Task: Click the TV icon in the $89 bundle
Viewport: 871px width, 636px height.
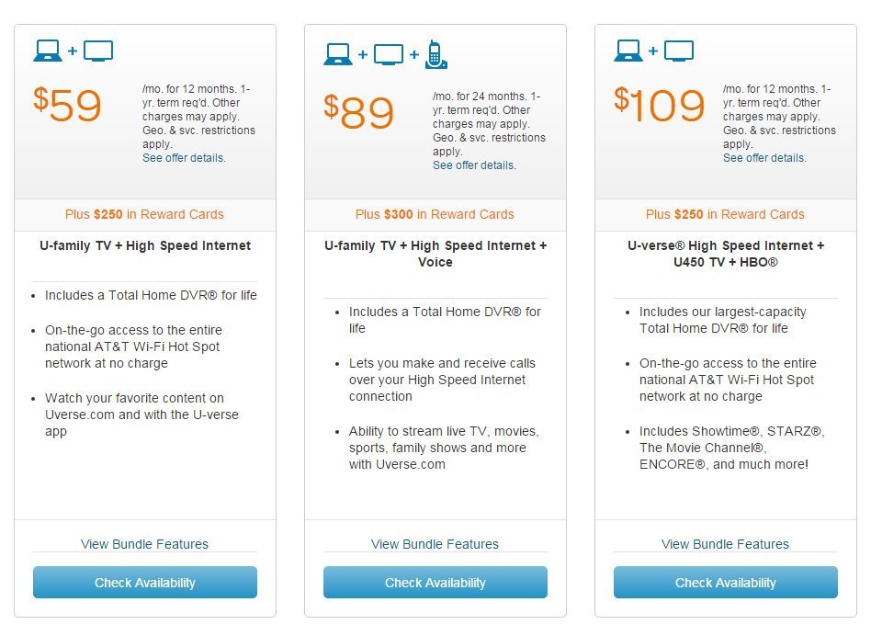Action: (389, 54)
